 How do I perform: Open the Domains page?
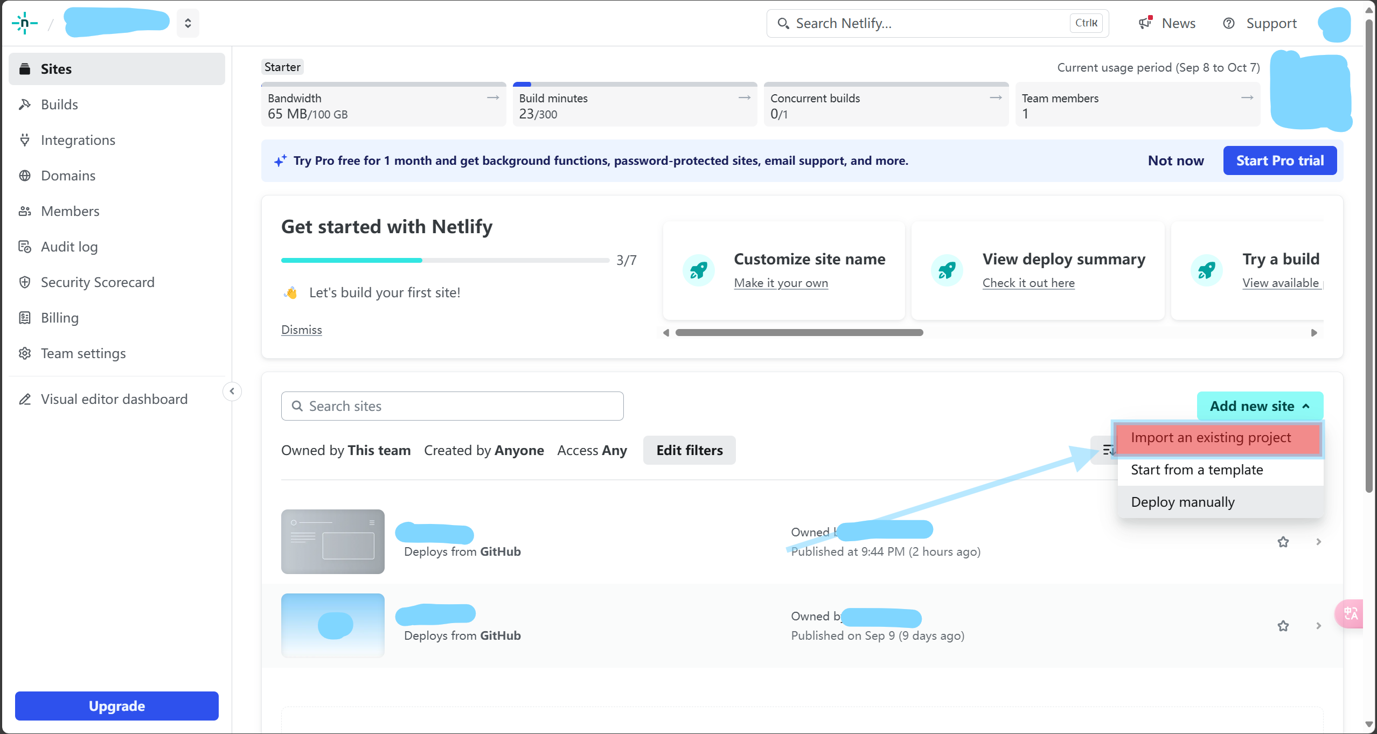(x=68, y=176)
